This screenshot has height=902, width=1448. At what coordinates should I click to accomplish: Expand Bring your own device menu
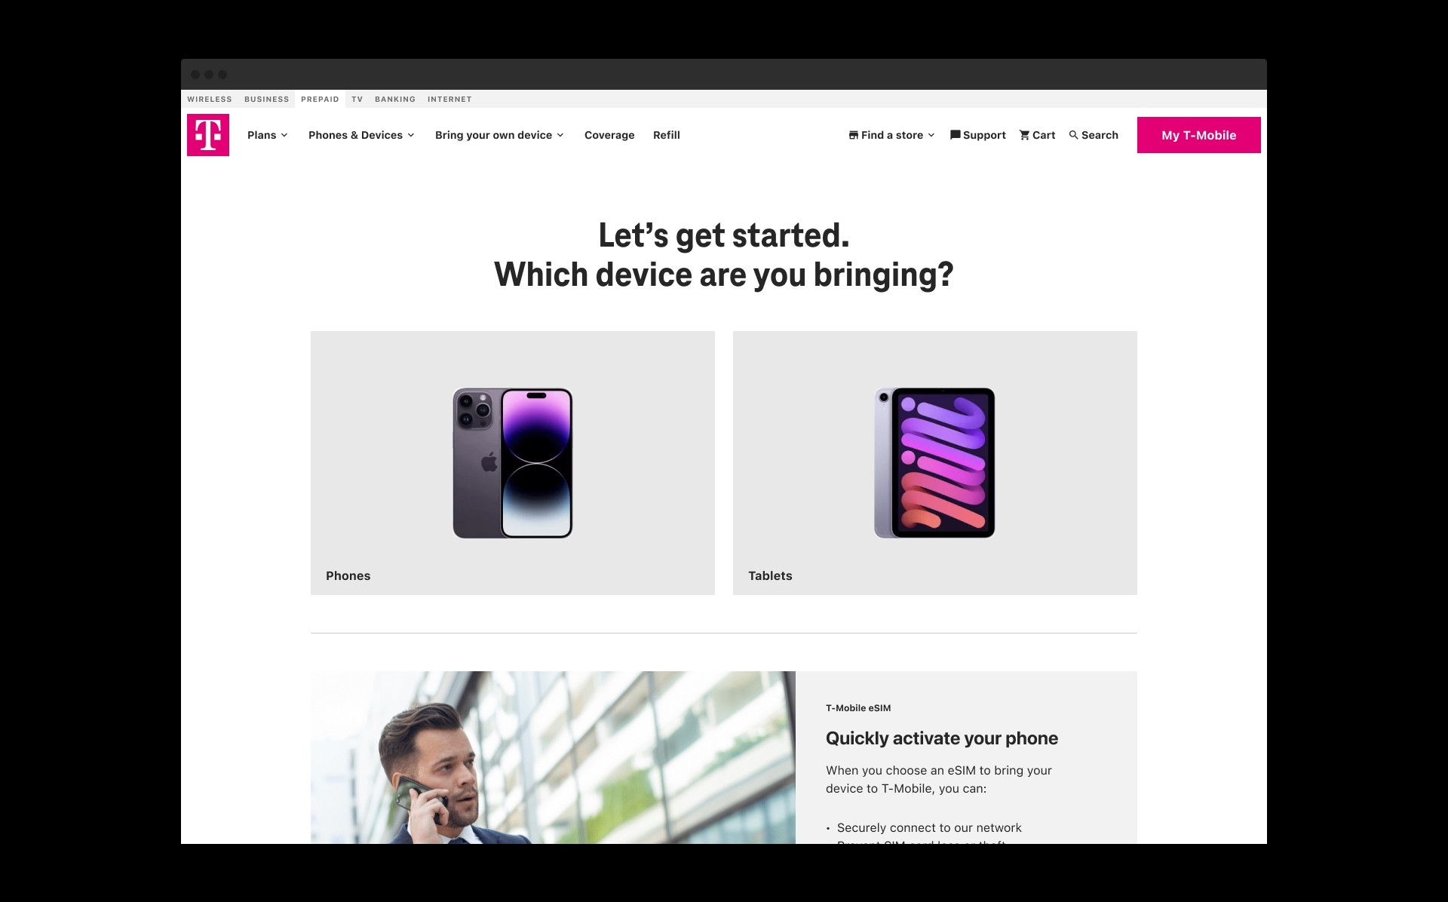tap(499, 135)
